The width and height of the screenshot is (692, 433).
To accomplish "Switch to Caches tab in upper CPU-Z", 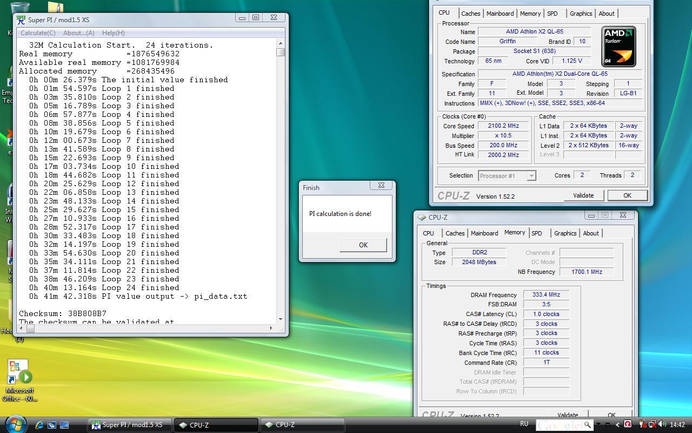I will (x=470, y=14).
